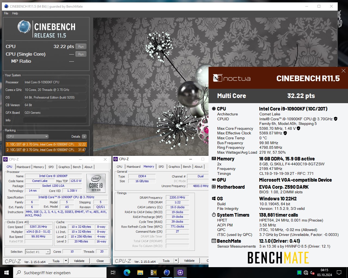Click the taskbar clock showing 04:15
The image size is (348, 278).
click(x=324, y=273)
